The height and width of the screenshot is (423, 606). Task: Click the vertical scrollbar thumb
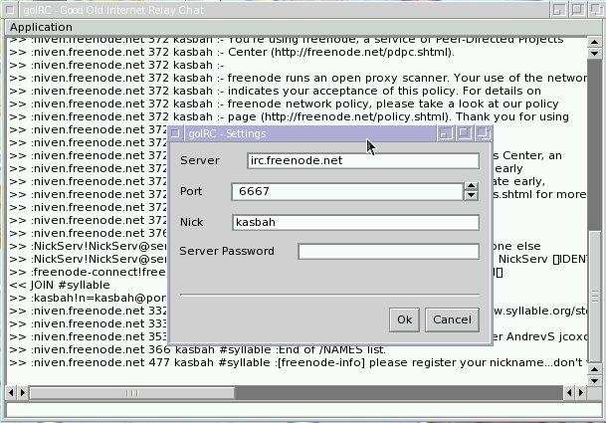coord(595,297)
